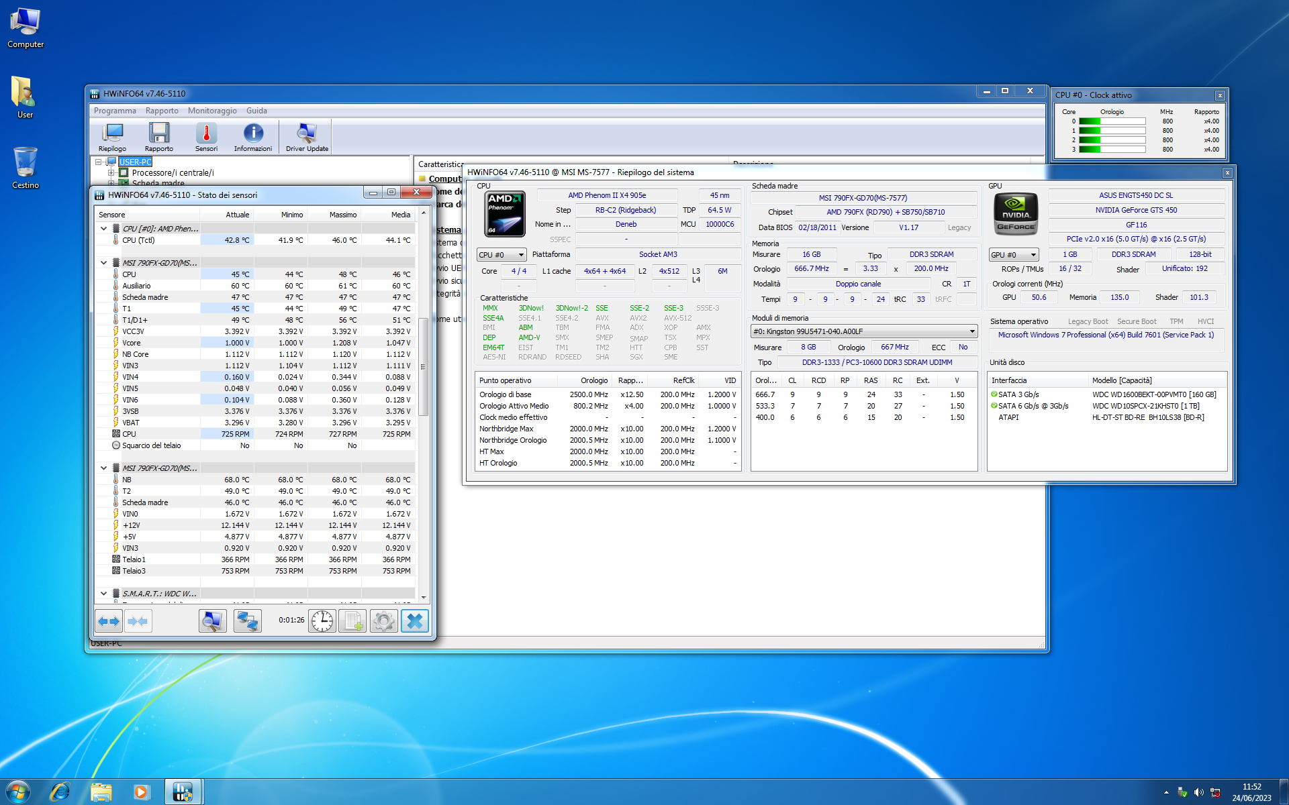The height and width of the screenshot is (805, 1289).
Task: Collapse the S.M.A.R.T.: WDC sensor group
Action: 103,594
